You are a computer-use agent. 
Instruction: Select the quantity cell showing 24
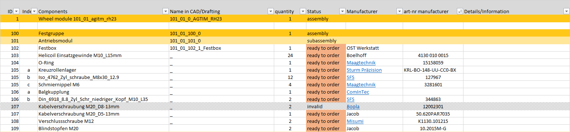(x=290, y=55)
